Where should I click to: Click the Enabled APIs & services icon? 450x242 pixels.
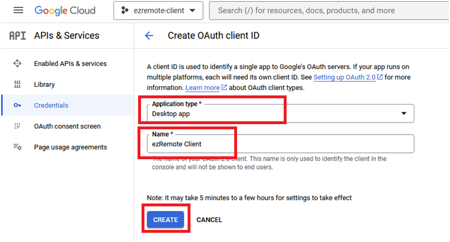pos(17,63)
